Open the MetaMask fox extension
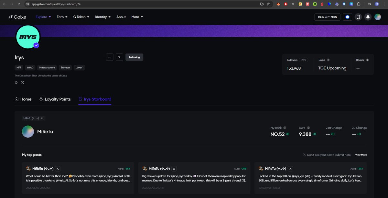388x198 pixels. pos(278,4)
